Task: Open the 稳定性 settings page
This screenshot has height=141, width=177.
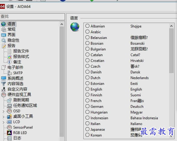Action: pyautogui.click(x=13, y=40)
